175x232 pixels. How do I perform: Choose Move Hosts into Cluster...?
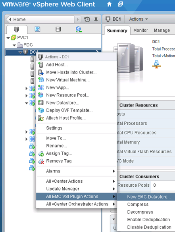[x=76, y=72]
